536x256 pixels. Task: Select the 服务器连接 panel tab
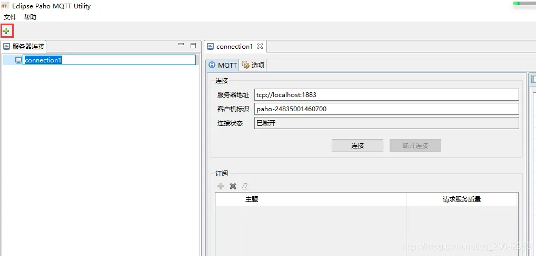[24, 46]
